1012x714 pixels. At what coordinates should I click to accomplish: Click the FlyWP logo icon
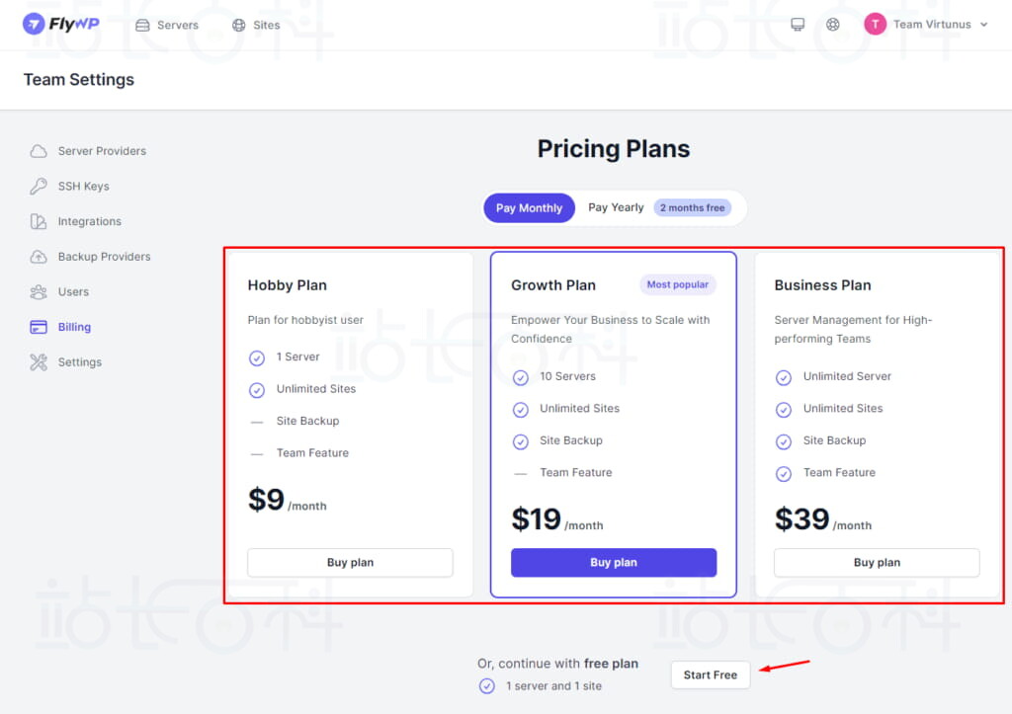point(34,25)
